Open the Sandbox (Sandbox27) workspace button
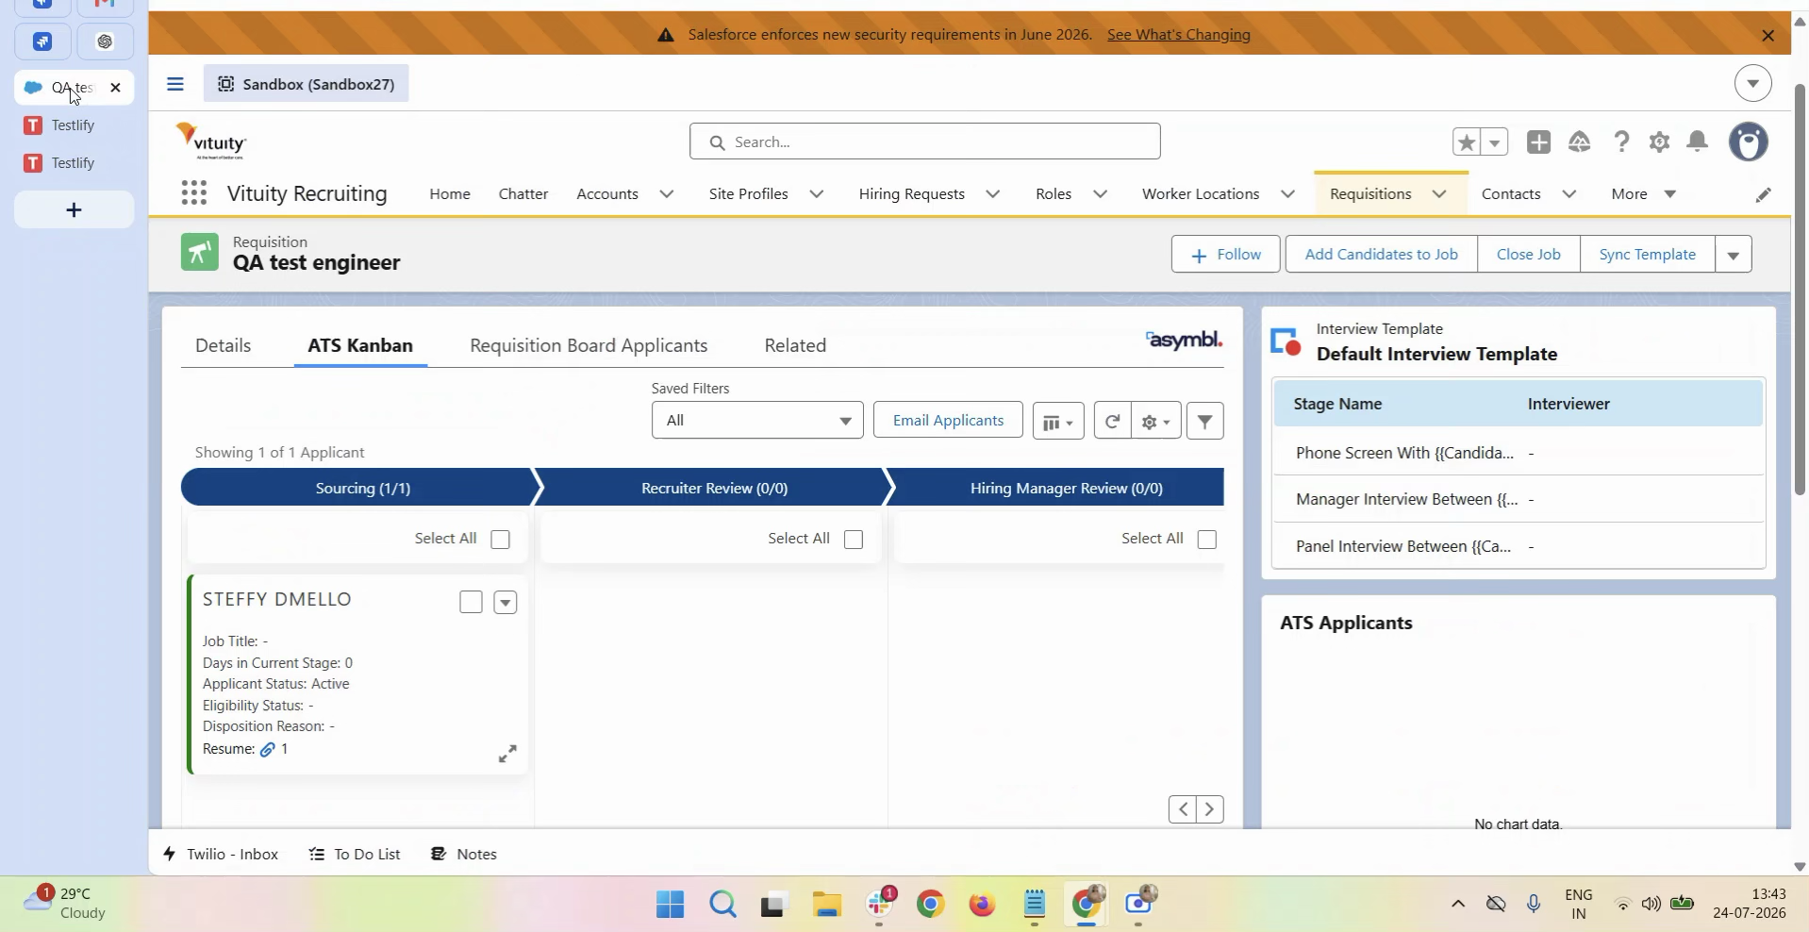Viewport: 1809px width, 932px height. pyautogui.click(x=306, y=84)
